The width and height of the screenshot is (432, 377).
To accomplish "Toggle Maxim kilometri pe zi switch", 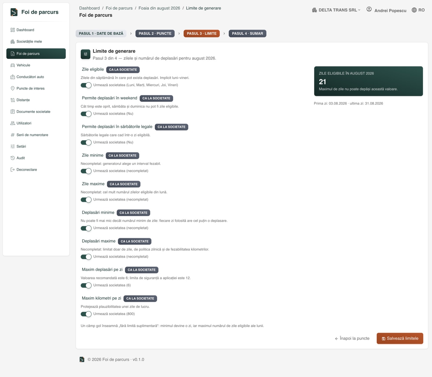I will point(86,314).
